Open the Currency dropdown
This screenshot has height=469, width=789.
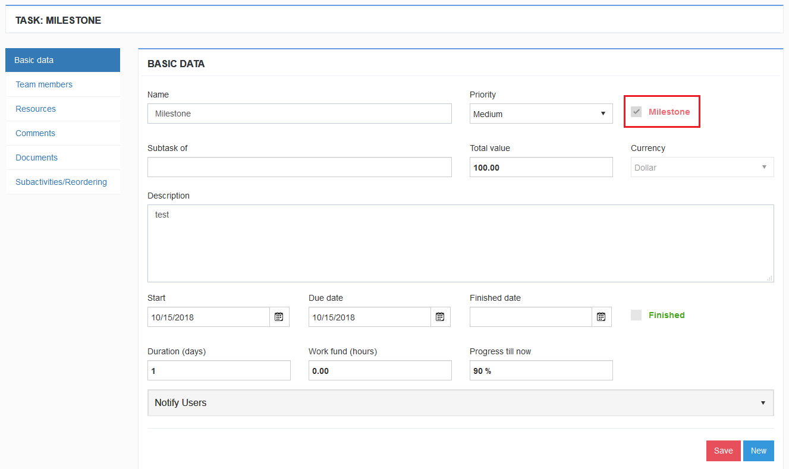click(702, 167)
